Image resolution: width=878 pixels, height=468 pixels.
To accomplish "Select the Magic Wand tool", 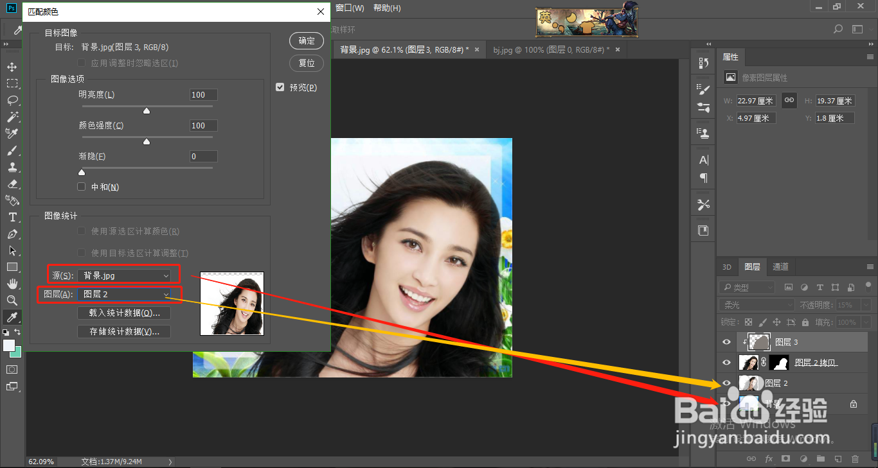I will 12,117.
